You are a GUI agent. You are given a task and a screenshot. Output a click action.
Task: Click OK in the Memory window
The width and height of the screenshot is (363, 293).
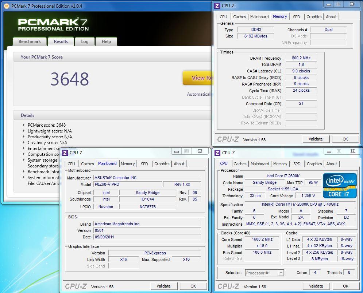coord(345,139)
